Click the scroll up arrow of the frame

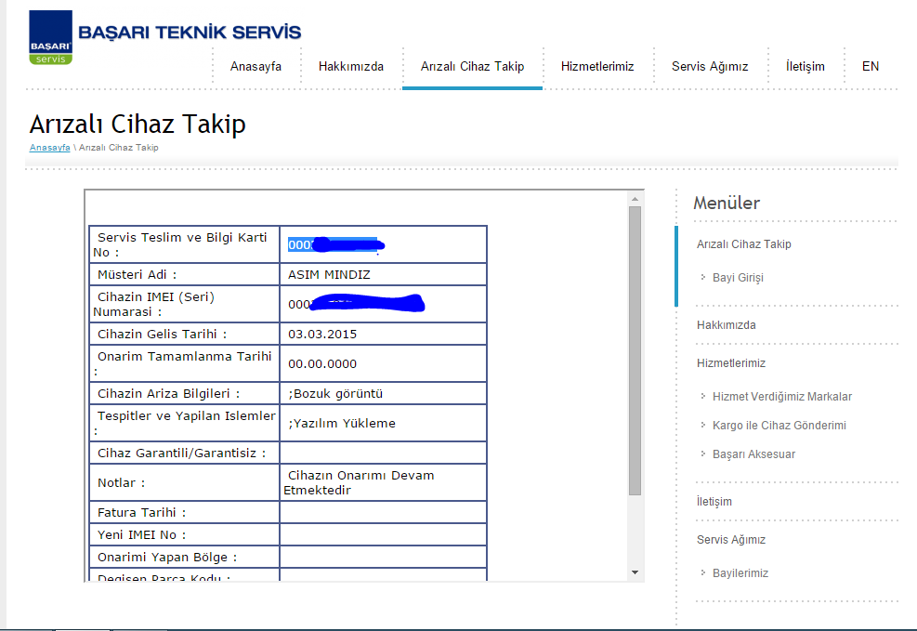coord(635,200)
